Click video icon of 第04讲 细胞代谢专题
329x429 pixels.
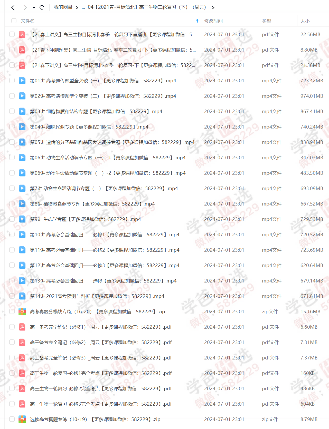(x=22, y=127)
